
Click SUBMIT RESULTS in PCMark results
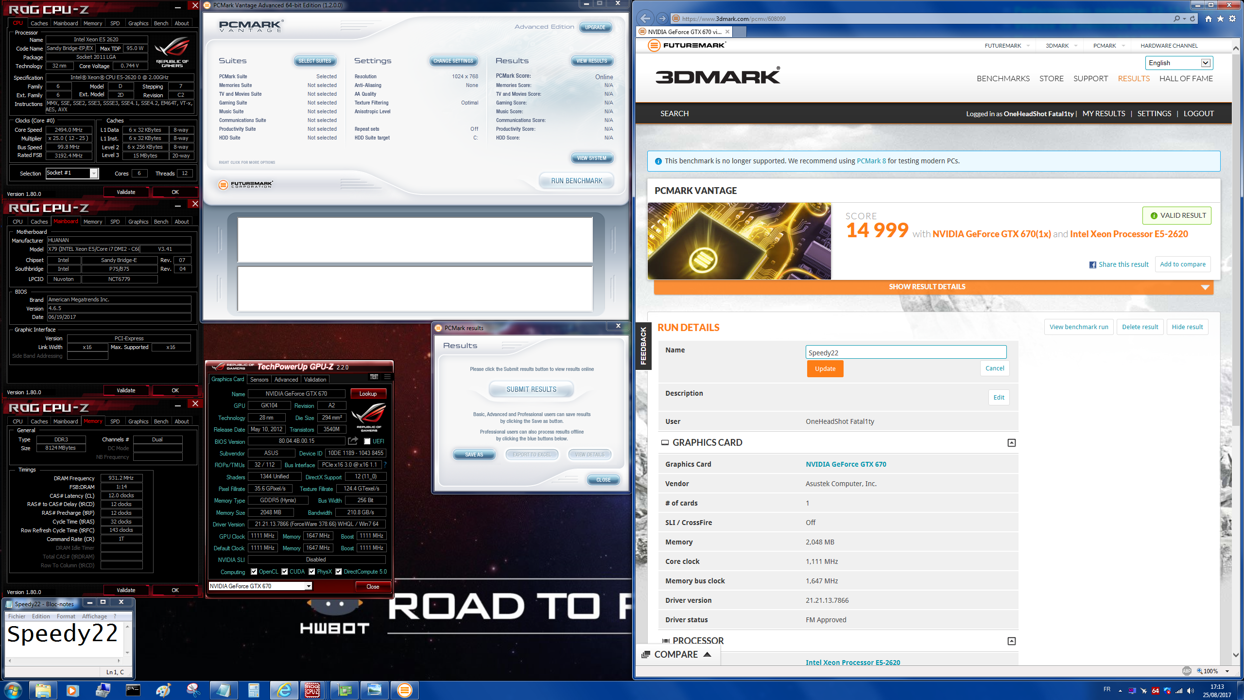coord(531,389)
